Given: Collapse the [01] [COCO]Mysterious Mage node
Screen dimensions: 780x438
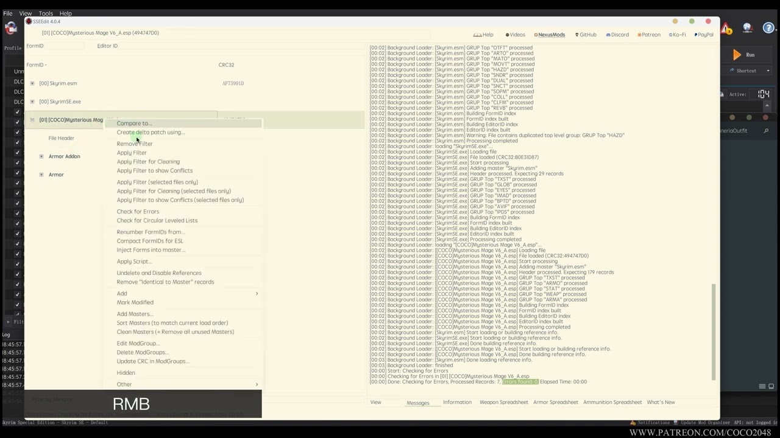Looking at the screenshot, I should point(32,120).
